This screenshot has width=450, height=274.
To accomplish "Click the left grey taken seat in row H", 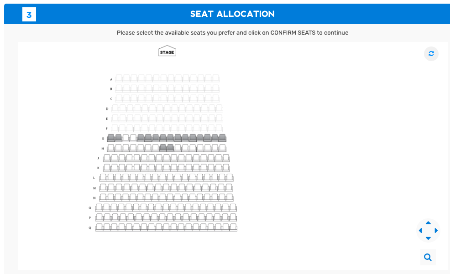I will coord(163,148).
